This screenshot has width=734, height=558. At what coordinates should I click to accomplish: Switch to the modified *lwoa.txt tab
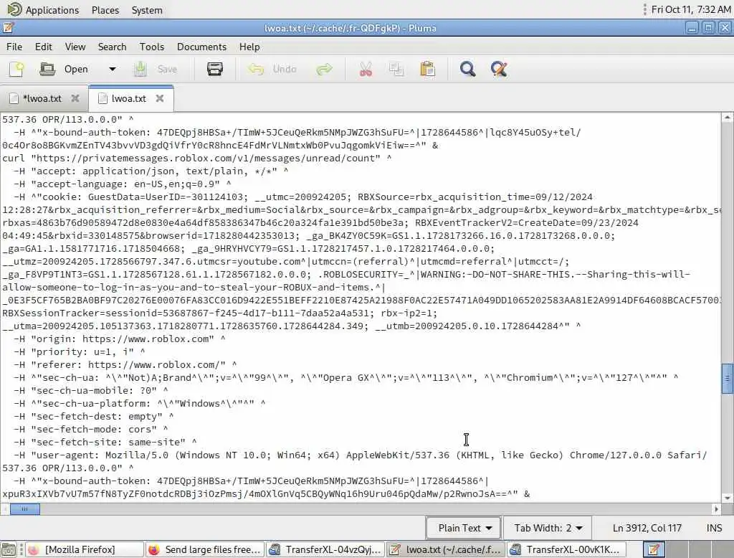(42, 99)
